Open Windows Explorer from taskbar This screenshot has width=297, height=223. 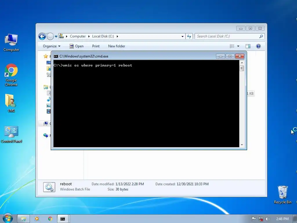tap(23, 219)
